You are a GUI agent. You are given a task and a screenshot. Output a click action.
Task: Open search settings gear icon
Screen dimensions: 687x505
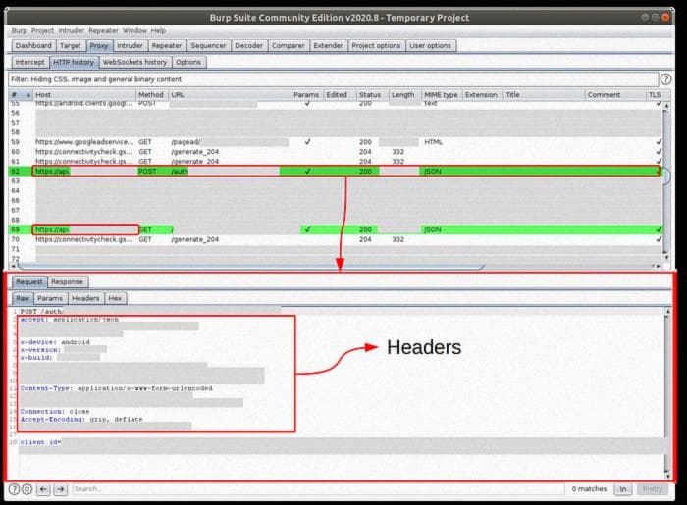coord(27,488)
